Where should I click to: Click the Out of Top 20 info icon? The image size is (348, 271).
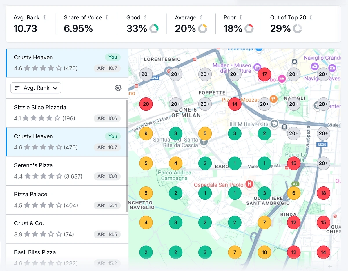pyautogui.click(x=311, y=17)
